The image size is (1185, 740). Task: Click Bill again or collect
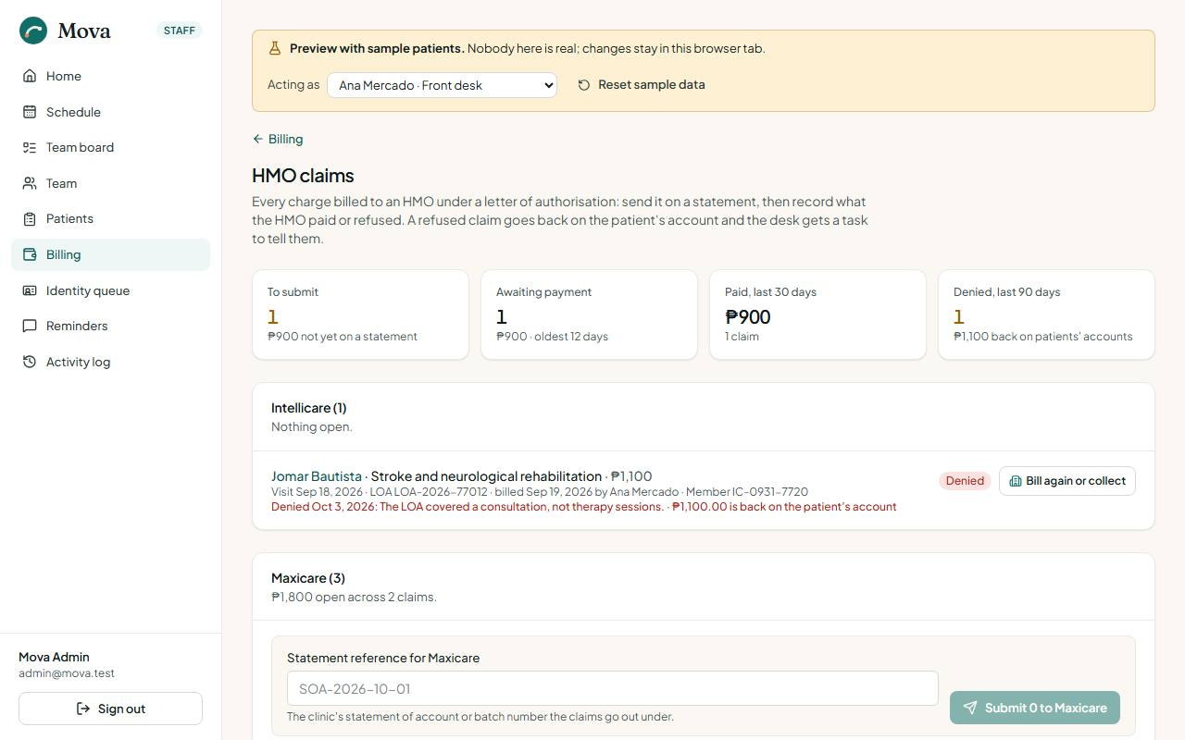coord(1066,481)
